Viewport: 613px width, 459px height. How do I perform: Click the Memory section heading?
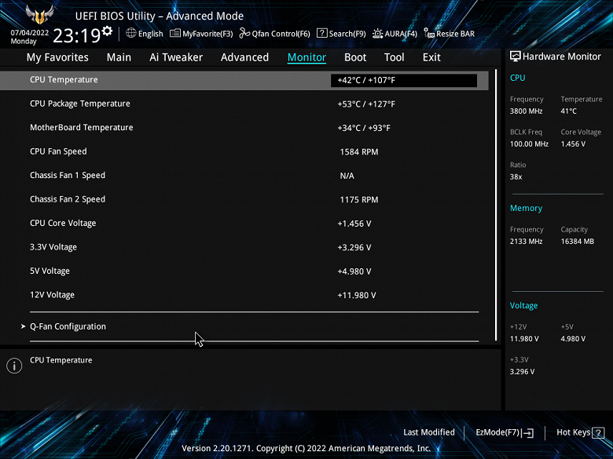click(x=526, y=209)
